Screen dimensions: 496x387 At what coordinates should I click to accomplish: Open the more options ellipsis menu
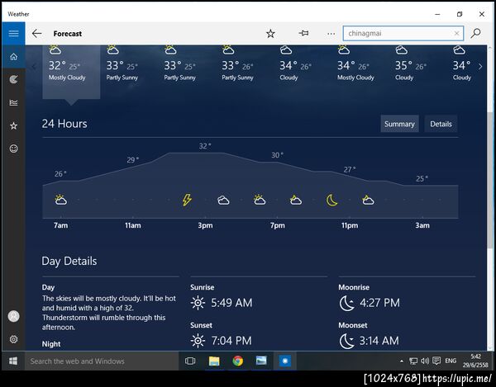coord(331,34)
